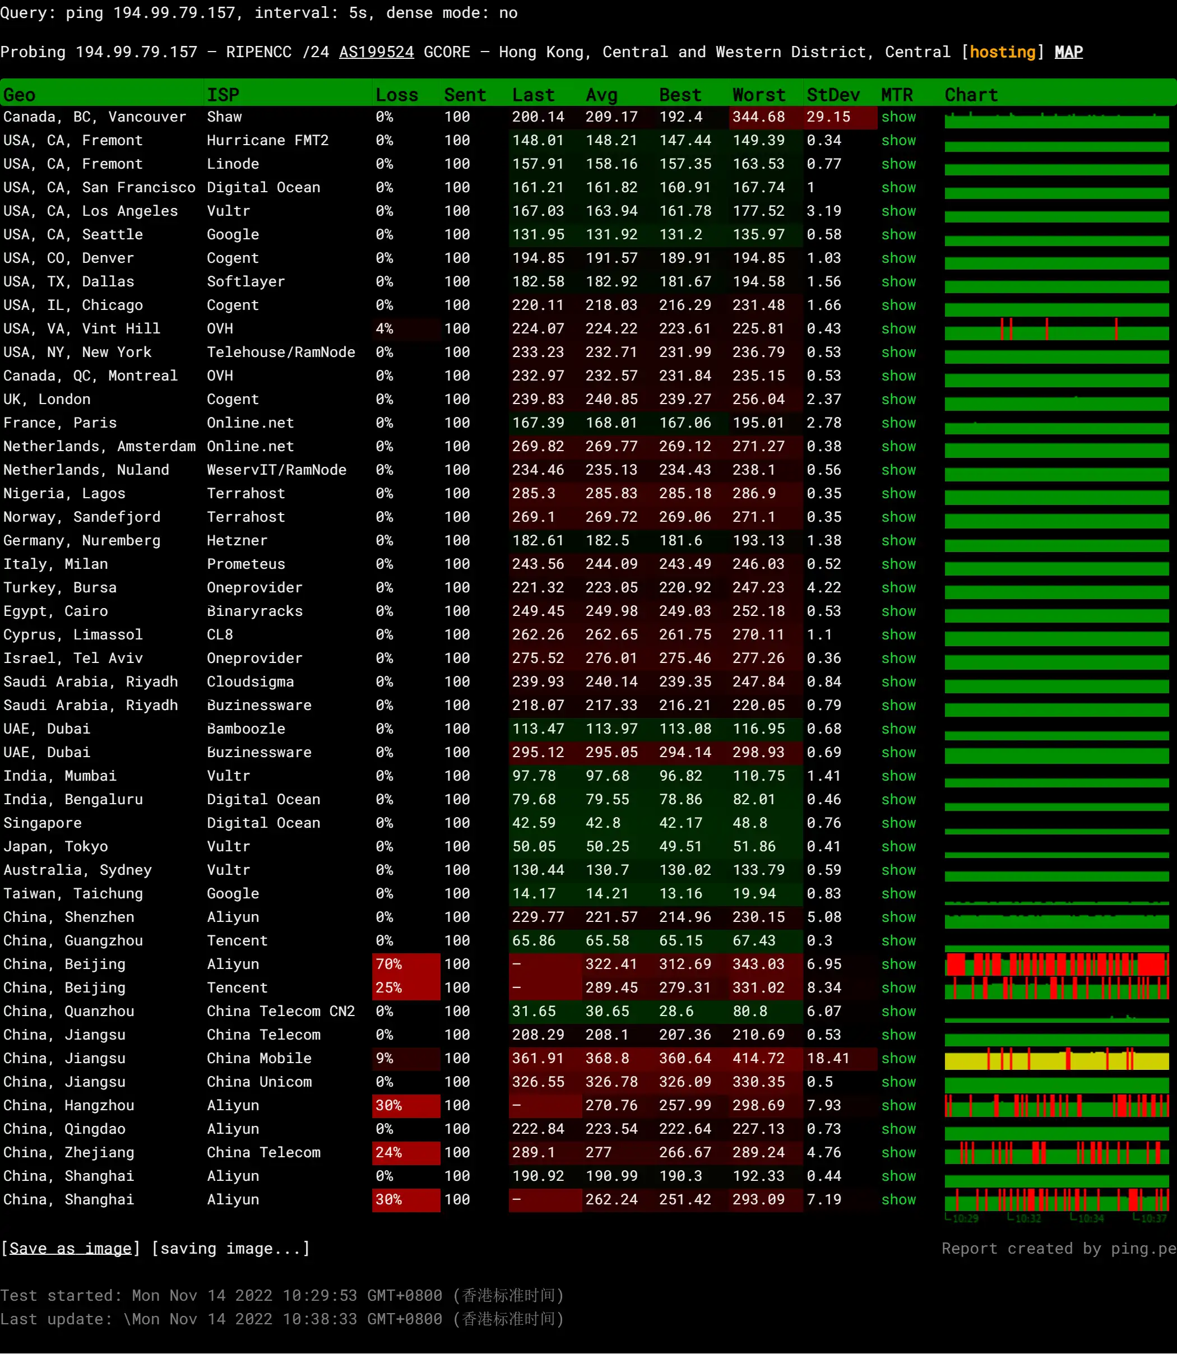Screen dimensions: 1177x1354
Task: Show MTR for Israel, Tel Aviv
Action: (x=898, y=659)
